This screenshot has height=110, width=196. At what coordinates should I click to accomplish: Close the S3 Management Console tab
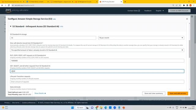pyautogui.click(x=97, y=2)
